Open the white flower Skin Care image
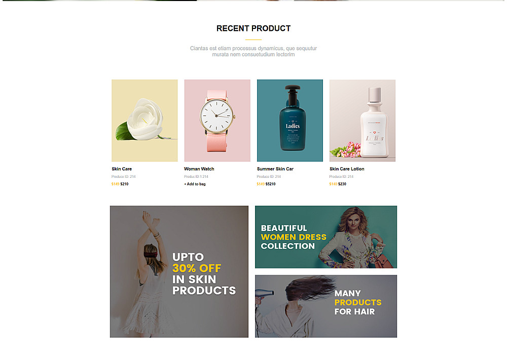The image size is (507, 344). click(x=144, y=121)
